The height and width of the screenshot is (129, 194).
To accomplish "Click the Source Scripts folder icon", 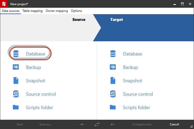I will coord(16,107).
